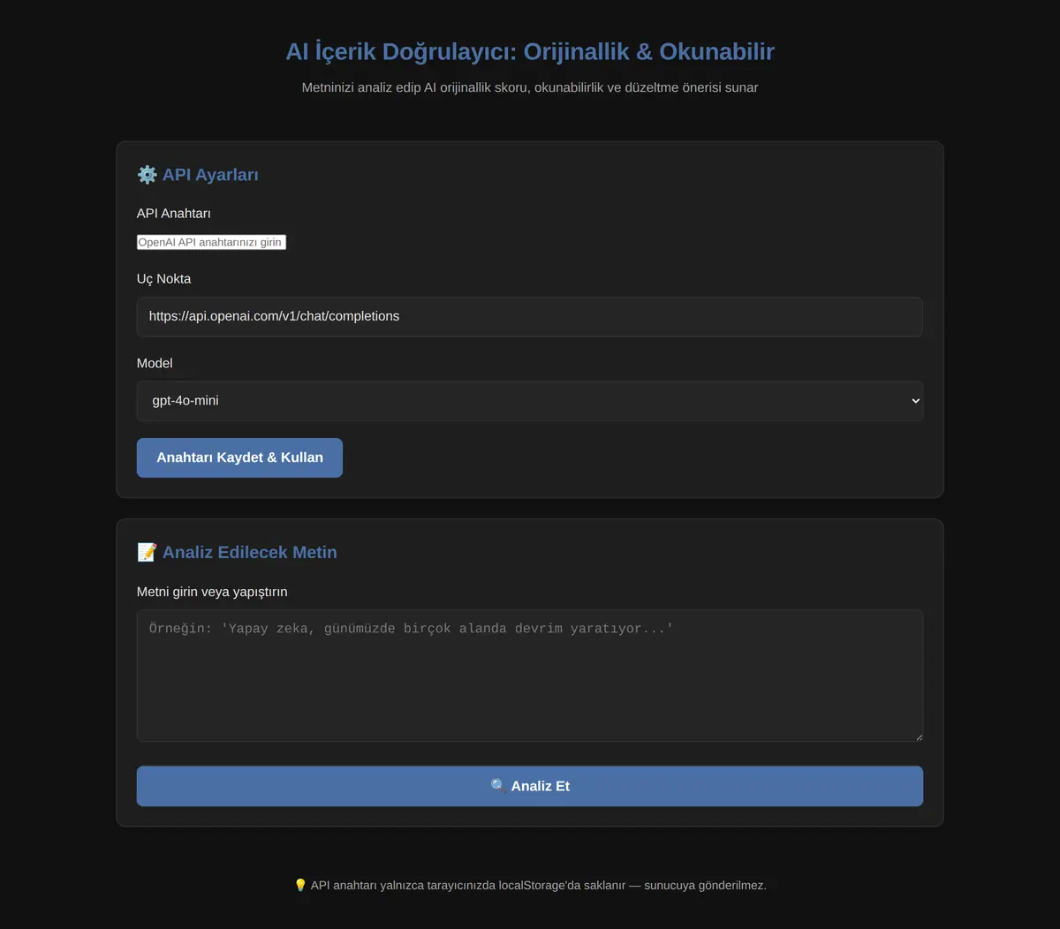The image size is (1060, 929).
Task: Click the gear icon beside API Ayarları
Action: coord(147,175)
